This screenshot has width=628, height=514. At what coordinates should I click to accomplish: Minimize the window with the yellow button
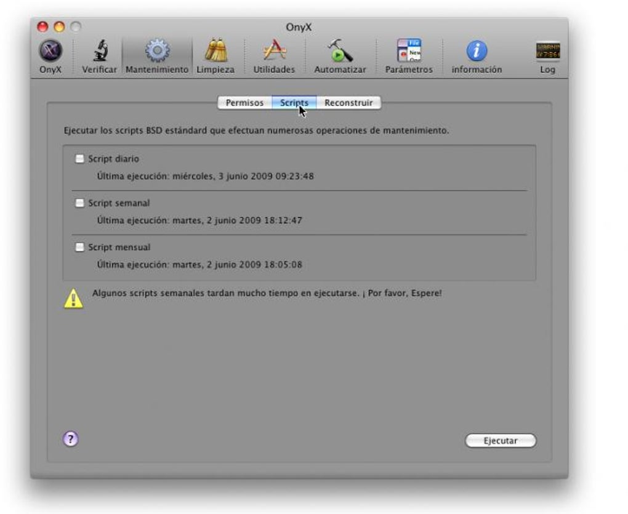(59, 27)
